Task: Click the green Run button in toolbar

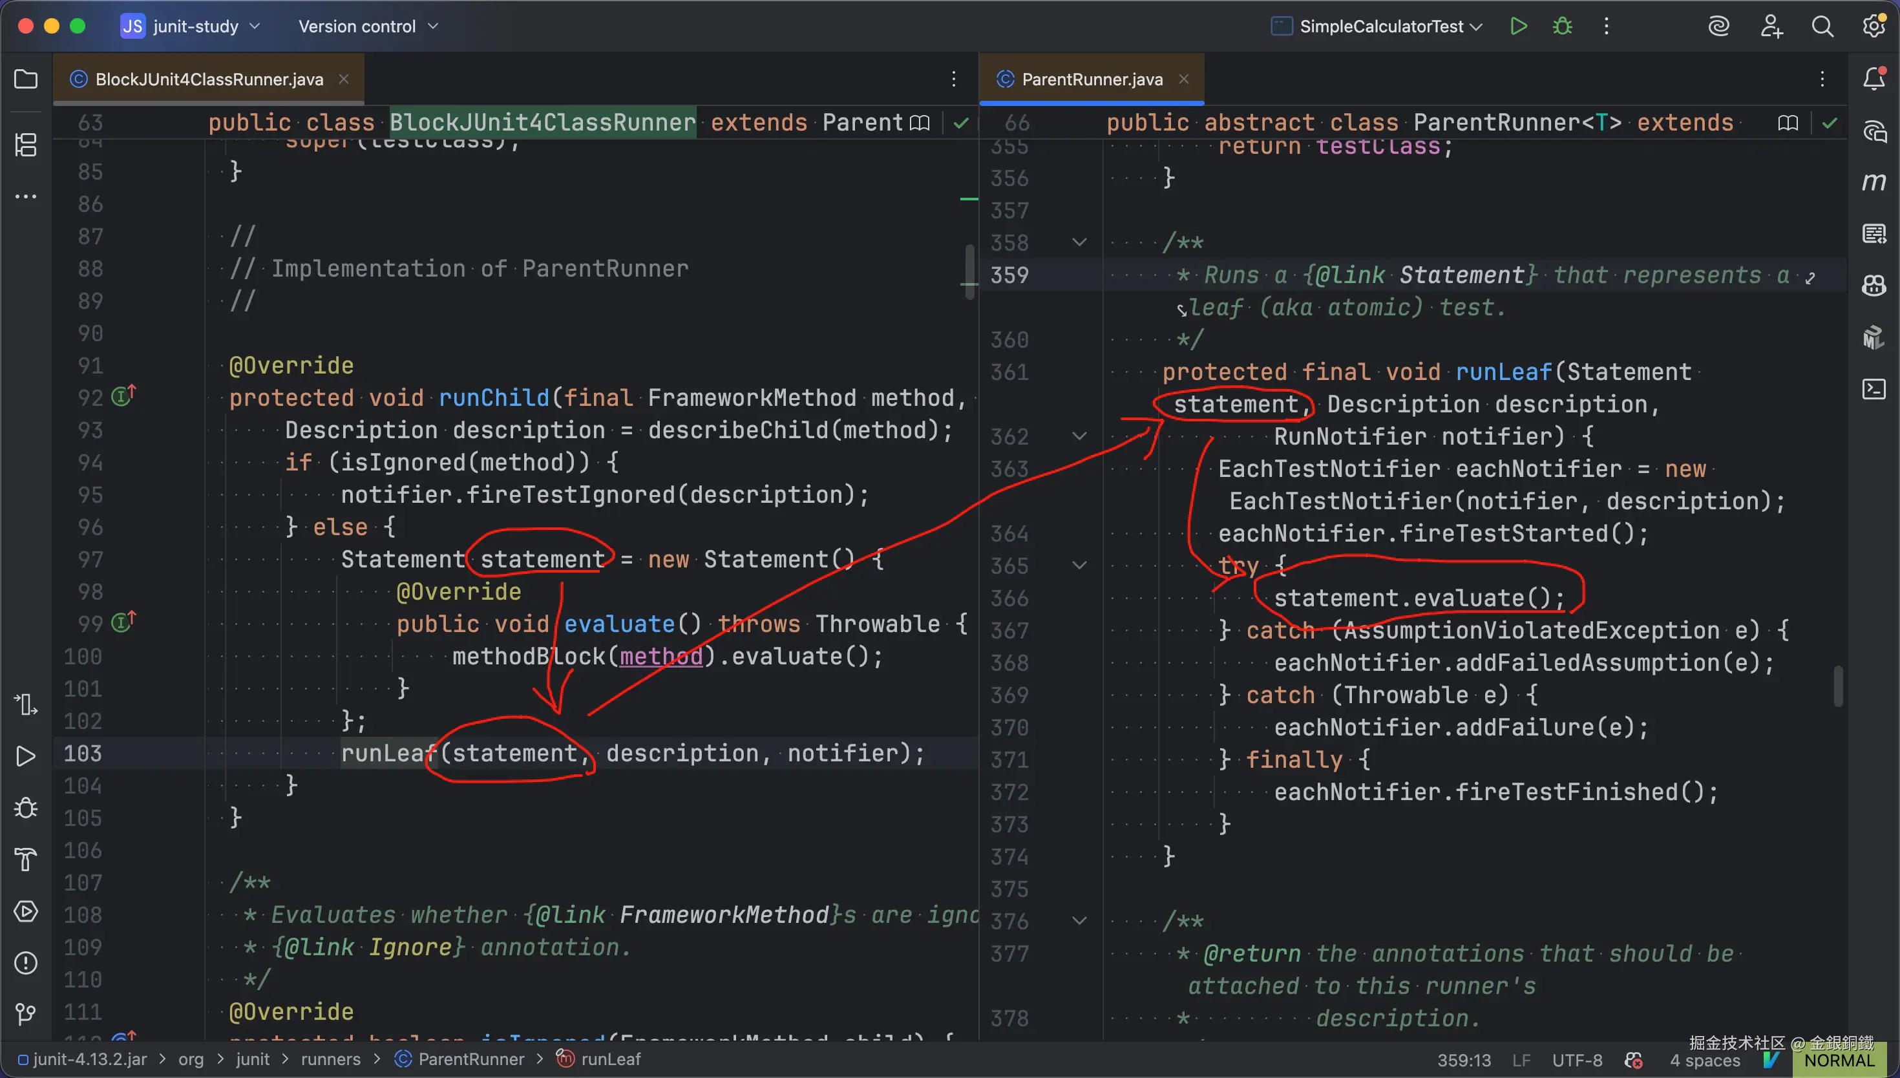Action: click(x=1518, y=26)
